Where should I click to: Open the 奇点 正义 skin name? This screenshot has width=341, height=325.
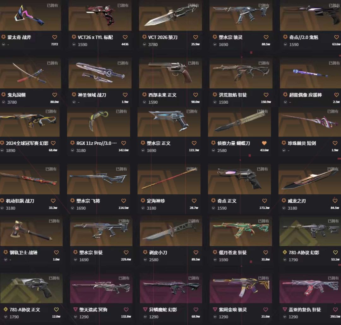227,201
